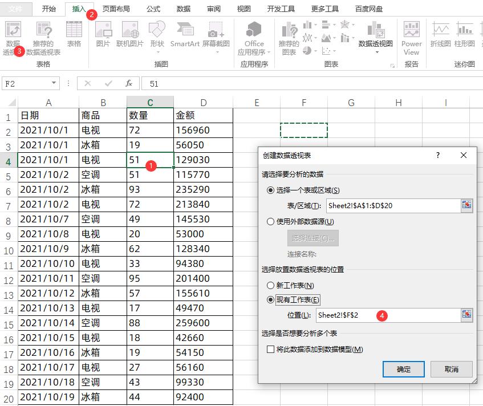This screenshot has width=483, height=406.
Task: Open the Name Box dropdown
Action: [54, 83]
